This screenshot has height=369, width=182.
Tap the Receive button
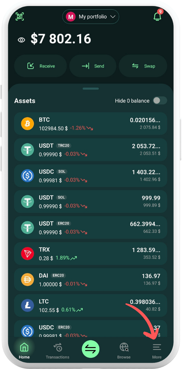[41, 66]
